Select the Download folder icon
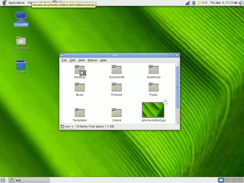Image resolution: width=244 pixels, height=183 pixels. (x=153, y=70)
